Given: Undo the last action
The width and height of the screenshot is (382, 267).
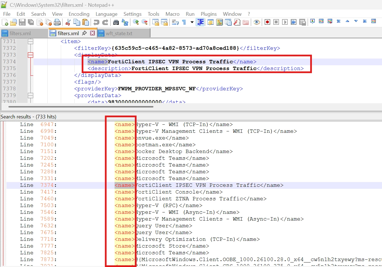Looking at the screenshot, I should (x=96, y=22).
